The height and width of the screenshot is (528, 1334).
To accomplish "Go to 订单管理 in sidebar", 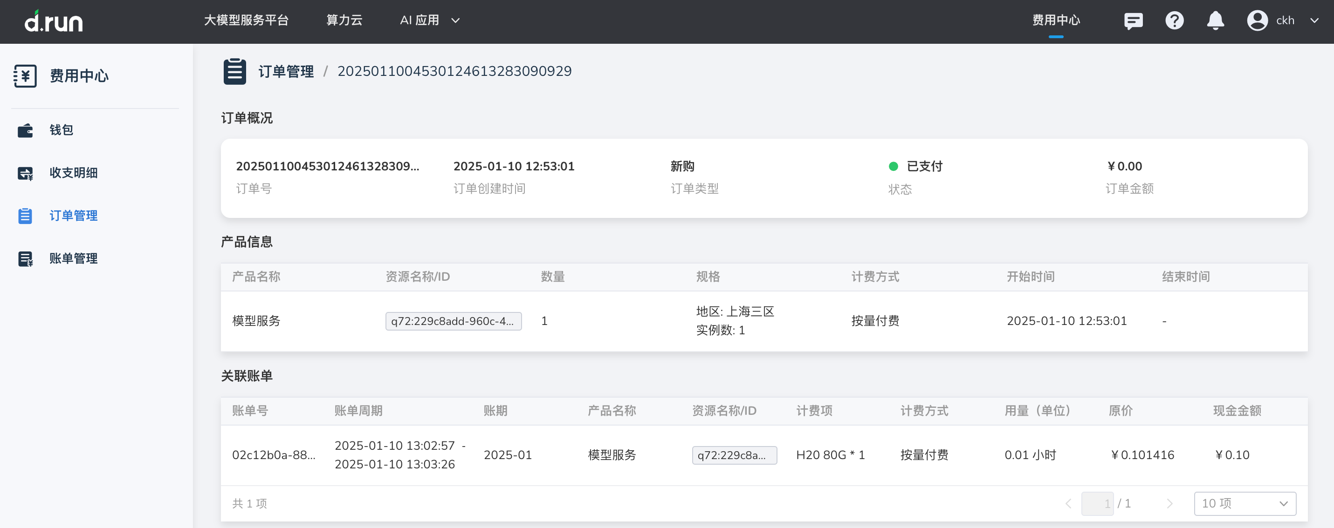I will [73, 216].
